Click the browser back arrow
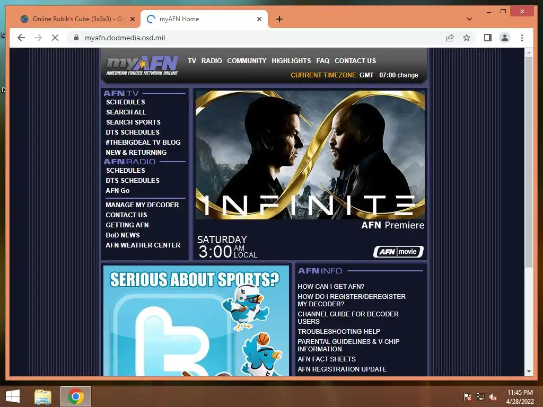543x407 pixels. pyautogui.click(x=21, y=38)
